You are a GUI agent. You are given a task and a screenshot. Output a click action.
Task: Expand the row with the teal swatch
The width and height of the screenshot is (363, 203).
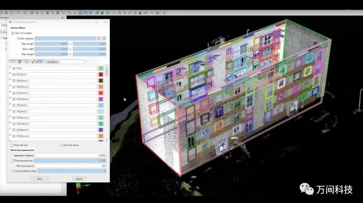click(10, 123)
